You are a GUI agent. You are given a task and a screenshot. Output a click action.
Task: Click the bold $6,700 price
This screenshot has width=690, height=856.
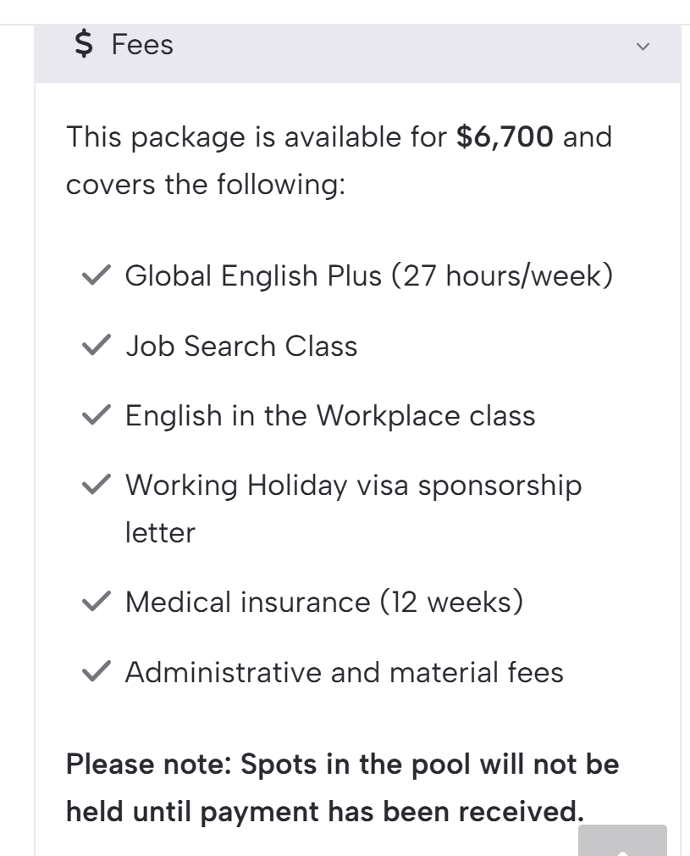pos(505,136)
